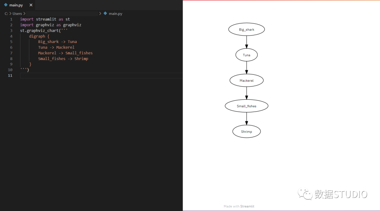
Task: Click the st.graphviz_chart(''' code line
Action: click(44, 31)
